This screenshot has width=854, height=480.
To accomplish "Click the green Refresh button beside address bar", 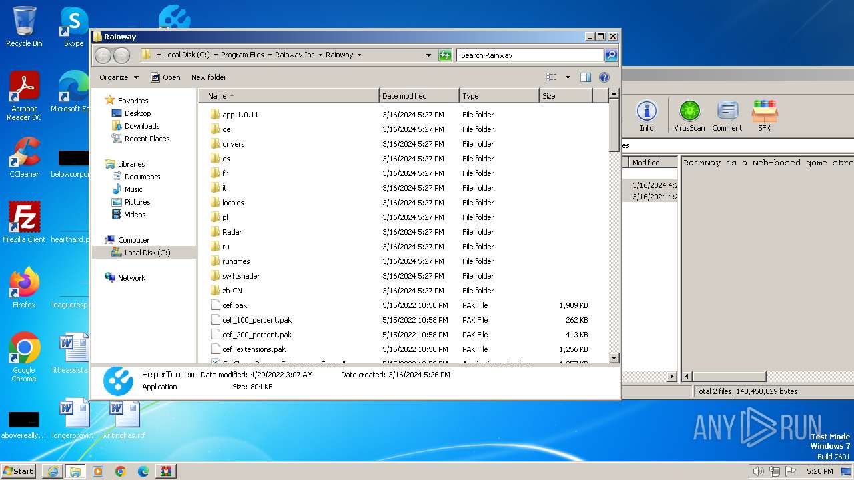I will click(x=445, y=55).
